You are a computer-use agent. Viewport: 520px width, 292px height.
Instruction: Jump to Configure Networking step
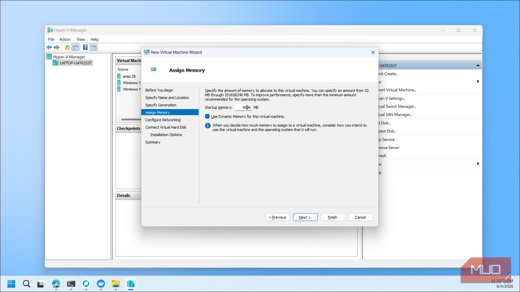(163, 120)
